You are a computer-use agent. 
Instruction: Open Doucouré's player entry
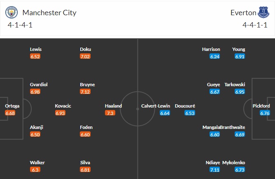(185, 106)
